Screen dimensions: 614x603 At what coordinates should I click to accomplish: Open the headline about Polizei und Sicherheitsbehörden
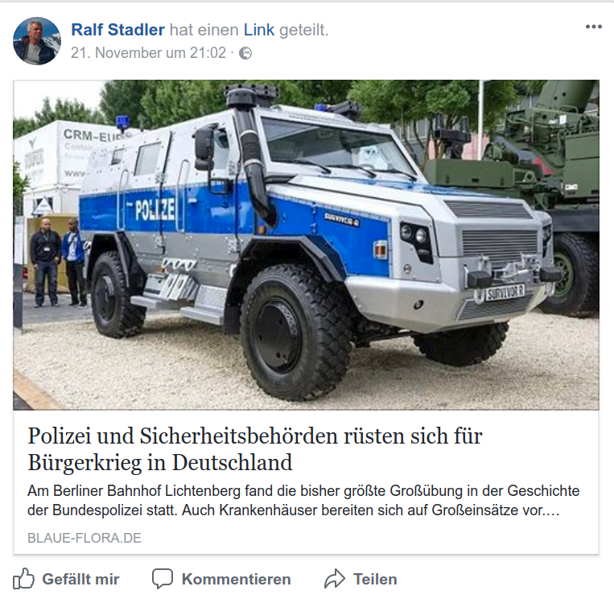[255, 449]
